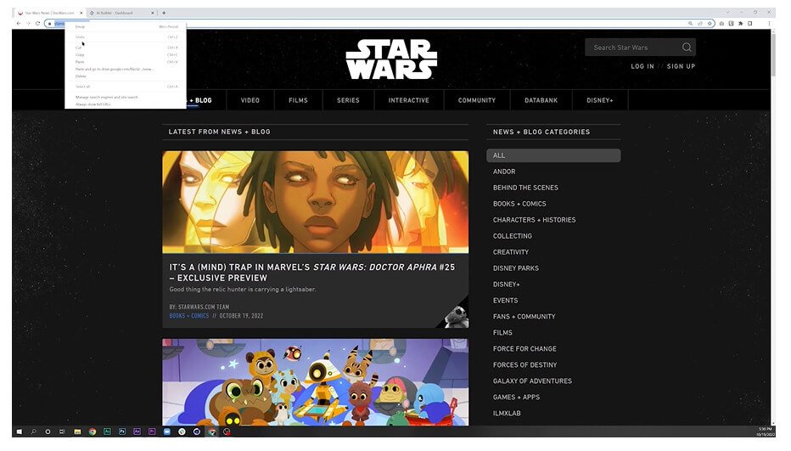Click the Windows Start button
Image resolution: width=791 pixels, height=451 pixels.
click(19, 431)
